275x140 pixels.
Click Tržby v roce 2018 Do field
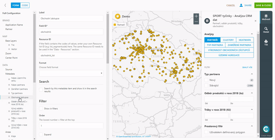(242, 116)
